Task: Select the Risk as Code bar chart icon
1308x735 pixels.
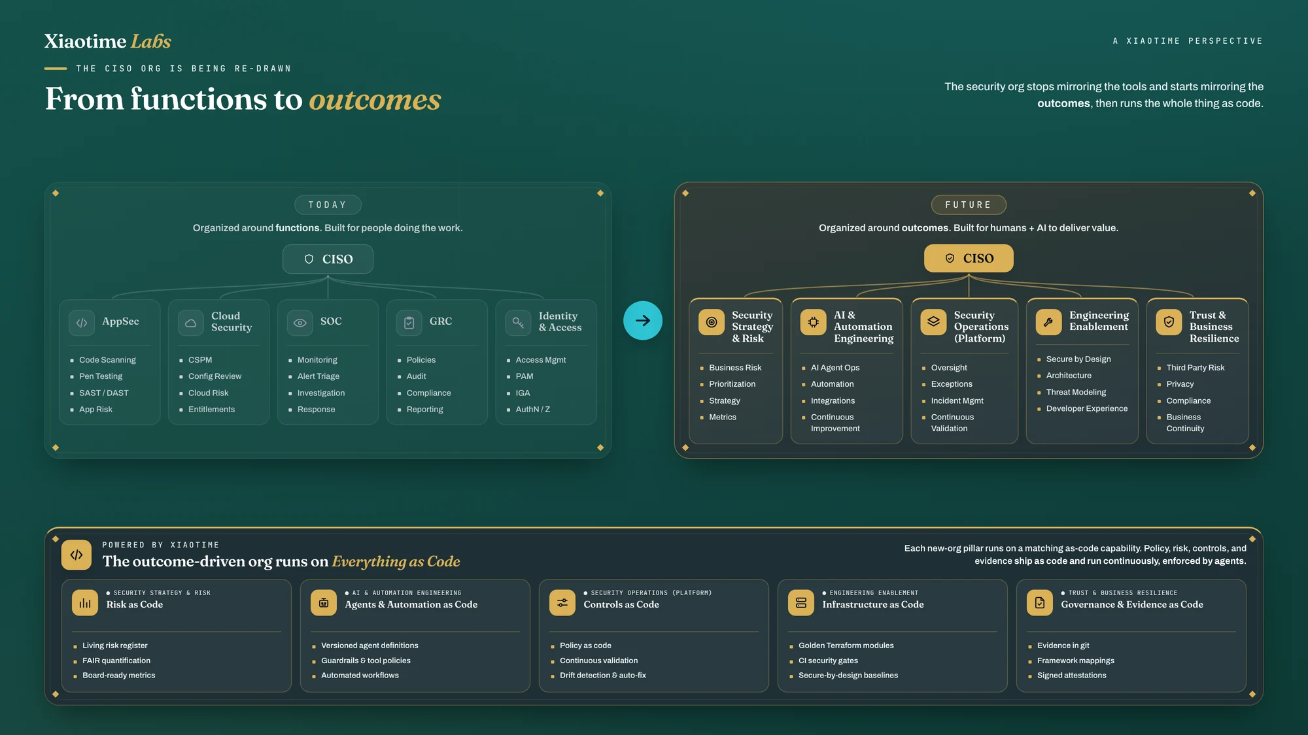Action: click(85, 603)
